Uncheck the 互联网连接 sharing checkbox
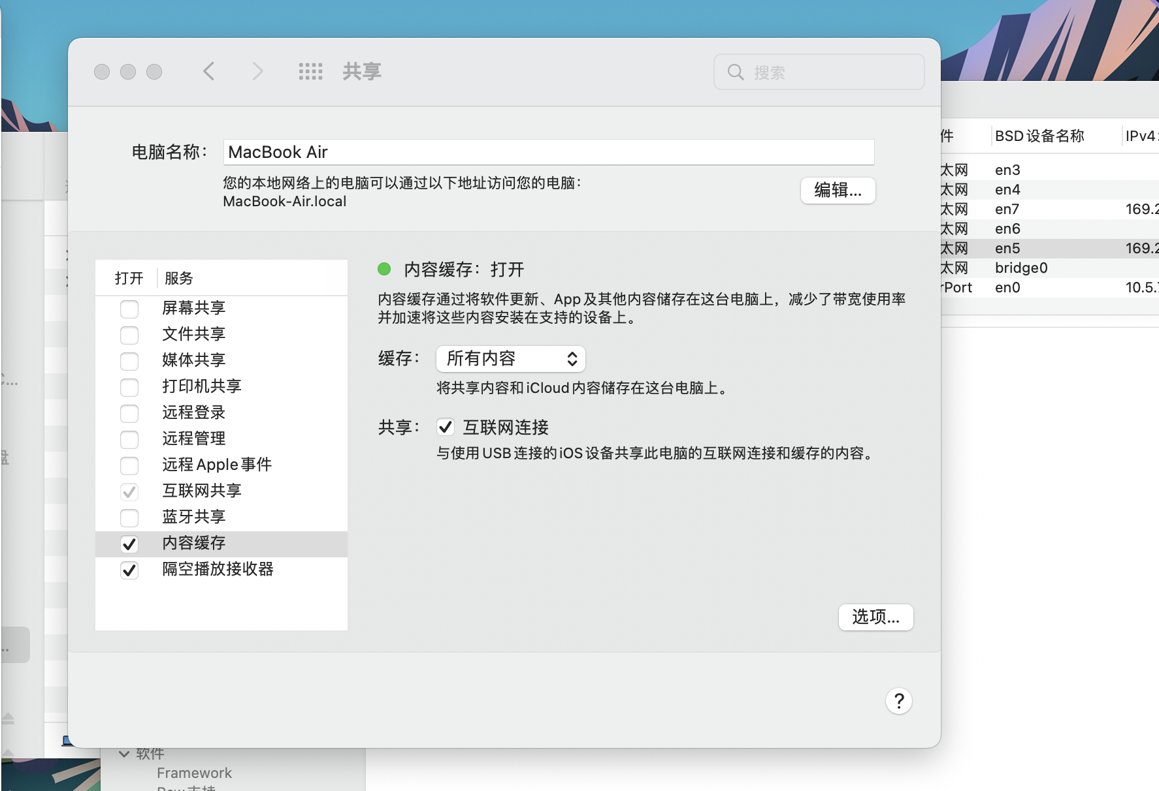 (x=446, y=427)
